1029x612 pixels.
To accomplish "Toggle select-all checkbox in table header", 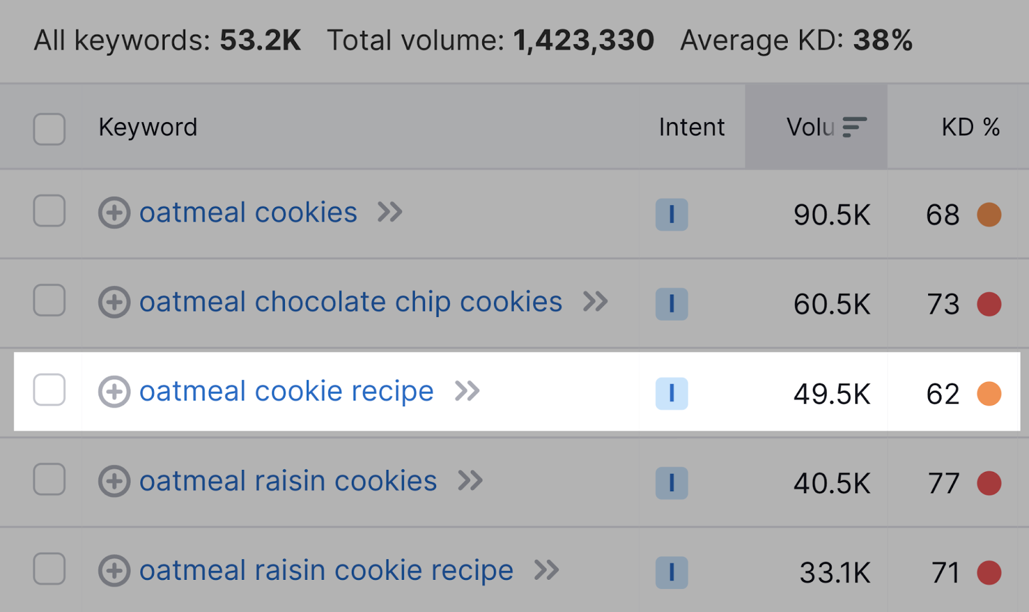I will 50,129.
